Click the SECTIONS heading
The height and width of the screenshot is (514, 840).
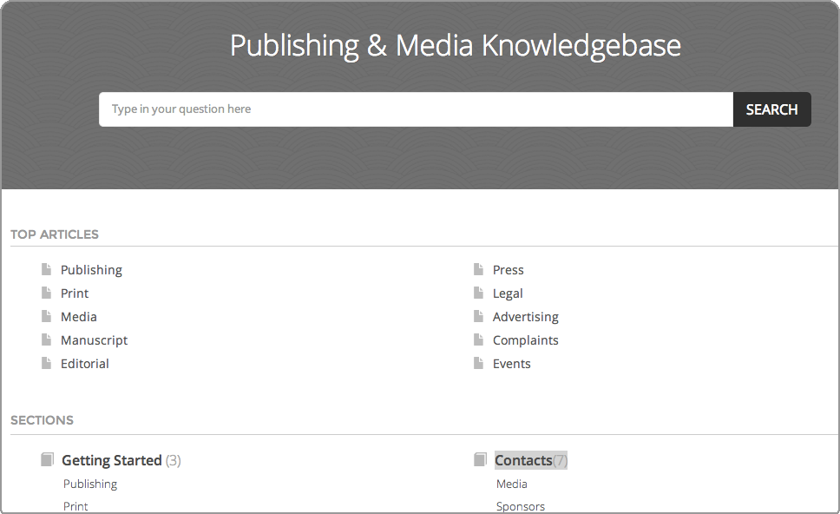(x=42, y=420)
